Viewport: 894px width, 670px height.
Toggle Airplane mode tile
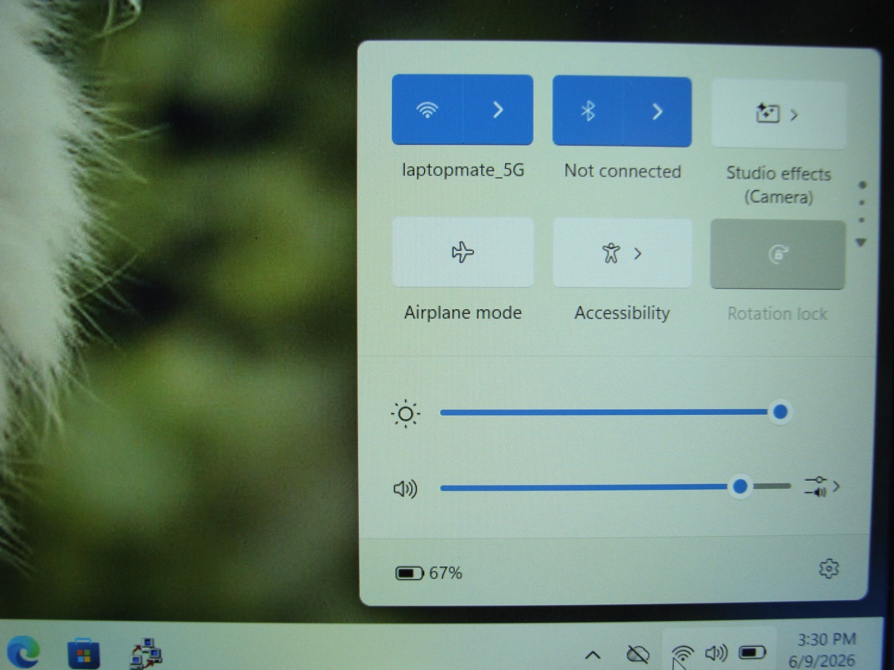(463, 252)
